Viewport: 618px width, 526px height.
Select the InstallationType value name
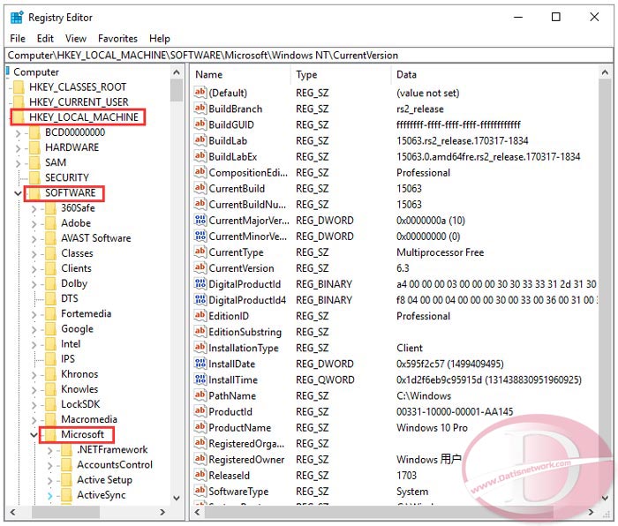click(x=243, y=348)
